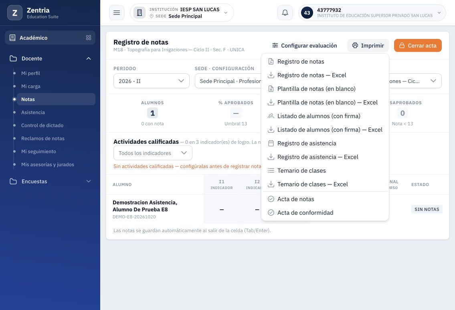The width and height of the screenshot is (455, 310).
Task: Choose Registro de asistencia option
Action: 325,144
